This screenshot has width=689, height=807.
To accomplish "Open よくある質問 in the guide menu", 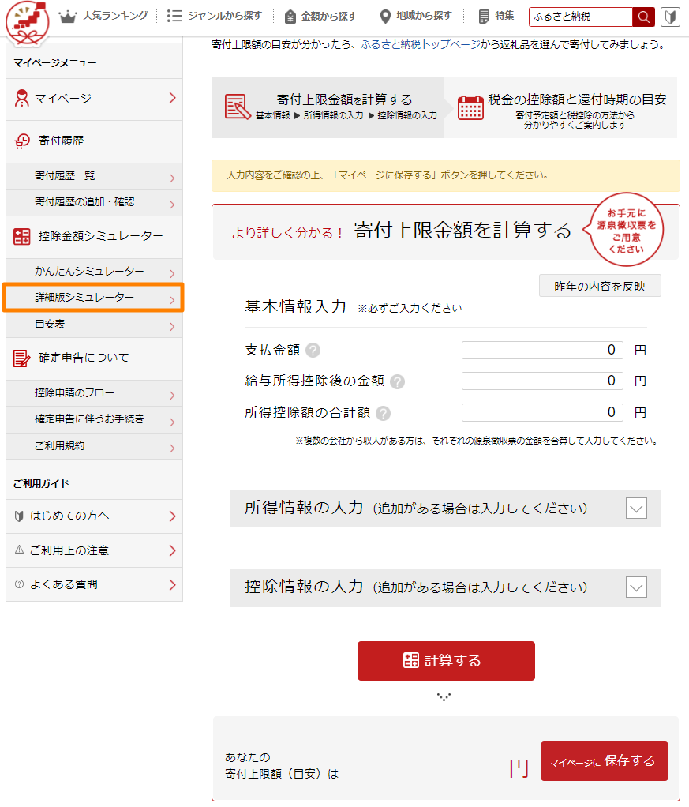I will pos(94,584).
